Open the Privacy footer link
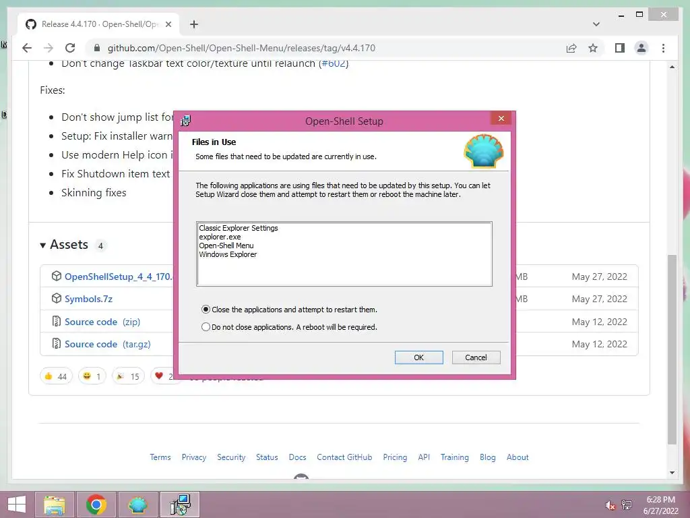This screenshot has height=518, width=690. click(193, 457)
